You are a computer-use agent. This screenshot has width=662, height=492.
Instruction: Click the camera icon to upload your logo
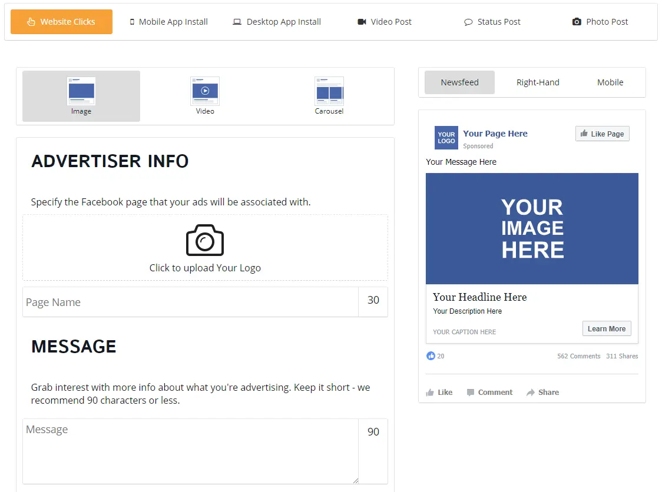pyautogui.click(x=205, y=240)
